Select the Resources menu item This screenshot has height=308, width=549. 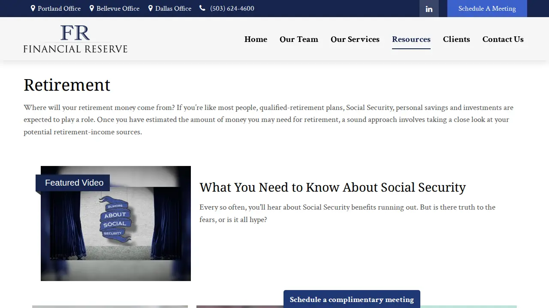point(411,39)
